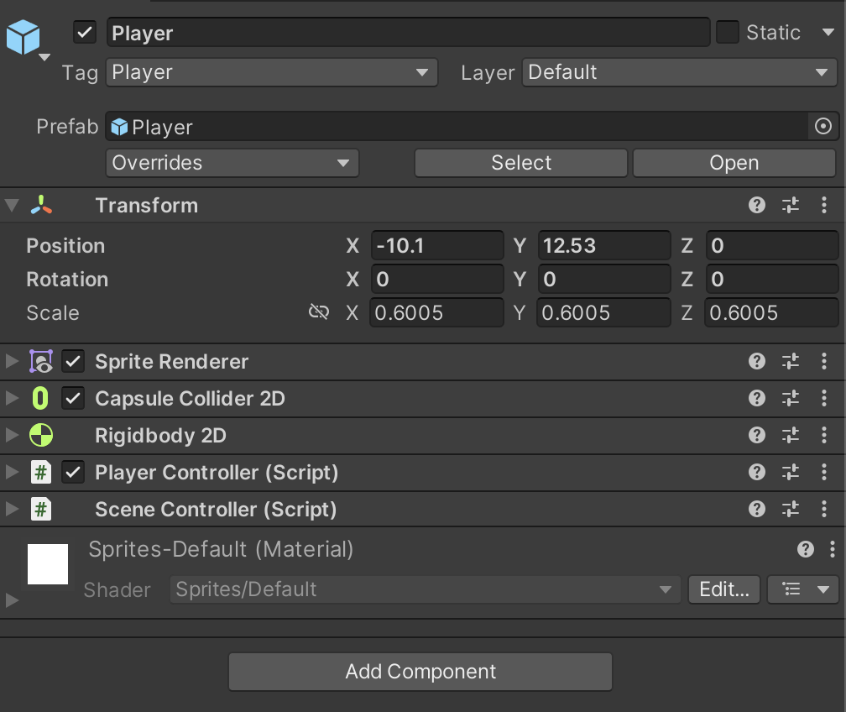Open the Overrides dropdown
This screenshot has width=846, height=712.
232,163
